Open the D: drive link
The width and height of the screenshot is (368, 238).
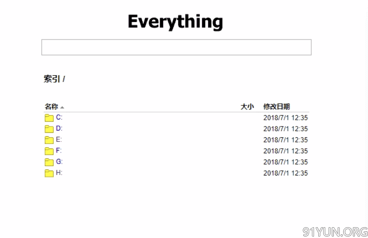59,128
